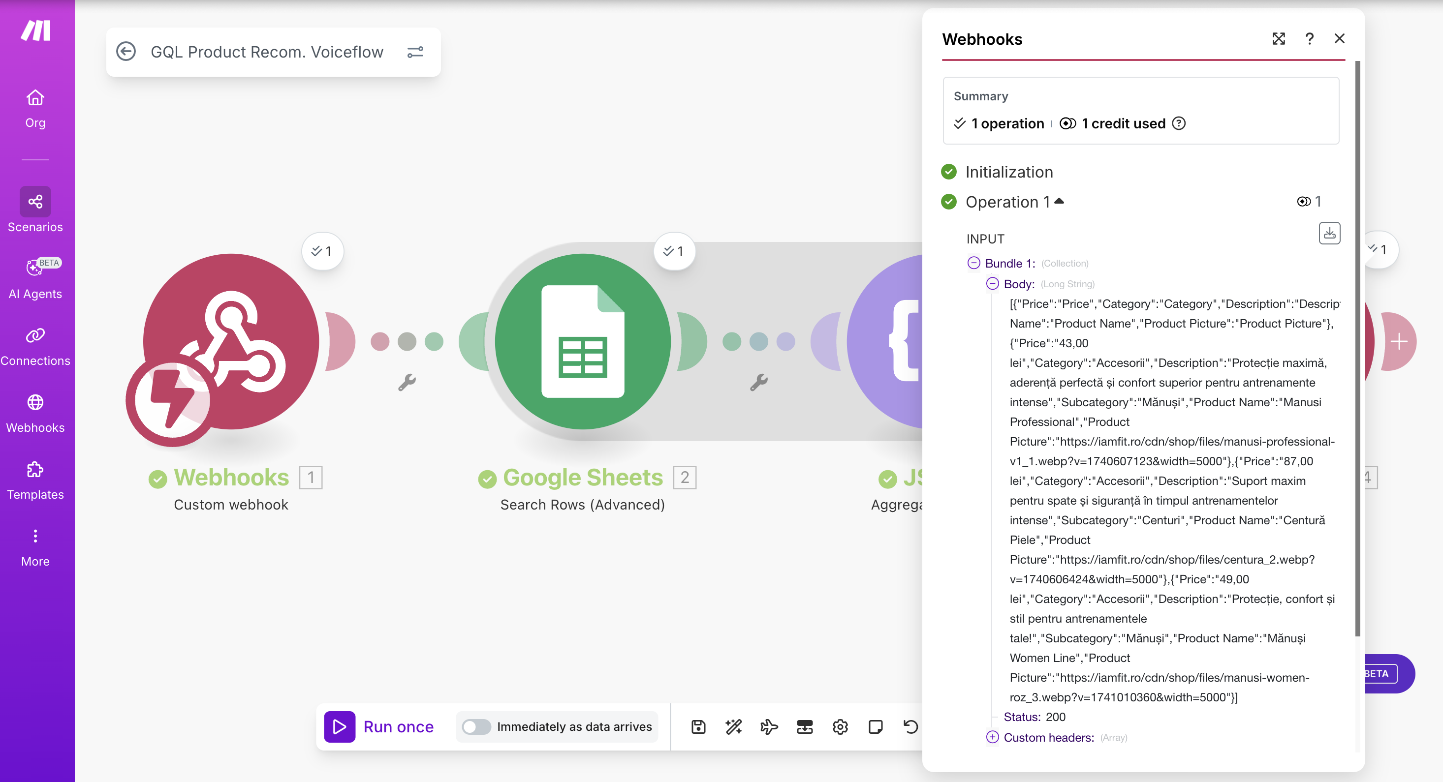Viewport: 1443px width, 782px height.
Task: Open Scenarios in the sidebar
Action: coord(35,210)
